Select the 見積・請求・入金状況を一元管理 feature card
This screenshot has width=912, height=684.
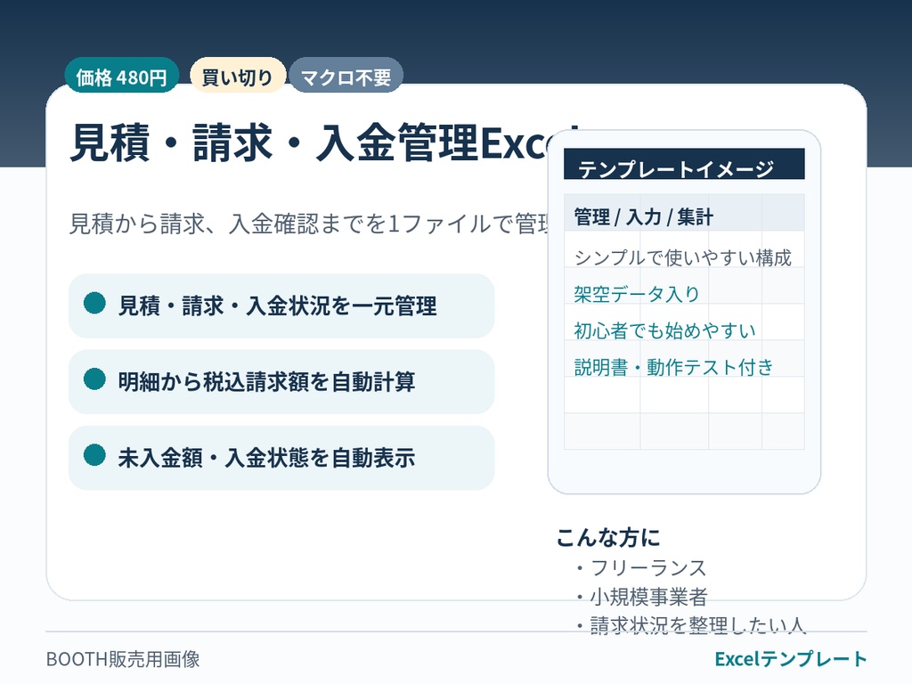(281, 305)
